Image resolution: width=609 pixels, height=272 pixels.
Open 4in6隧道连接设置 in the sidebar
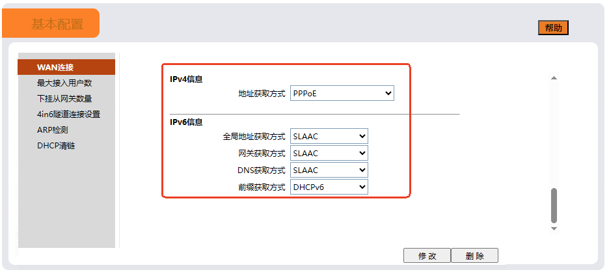pyautogui.click(x=68, y=114)
